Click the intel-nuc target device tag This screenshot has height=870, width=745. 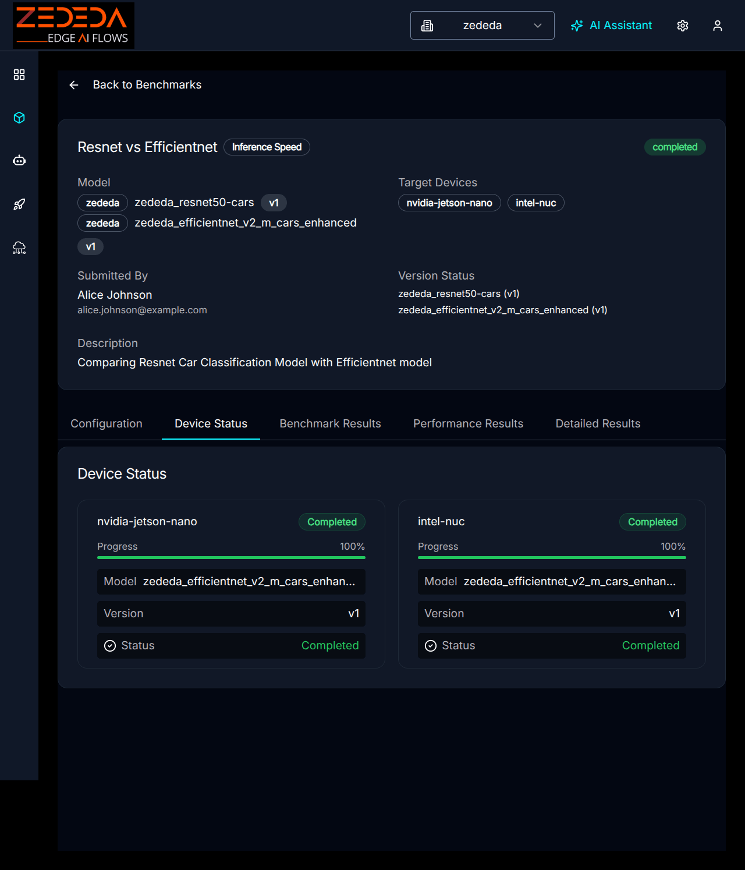[x=535, y=203]
